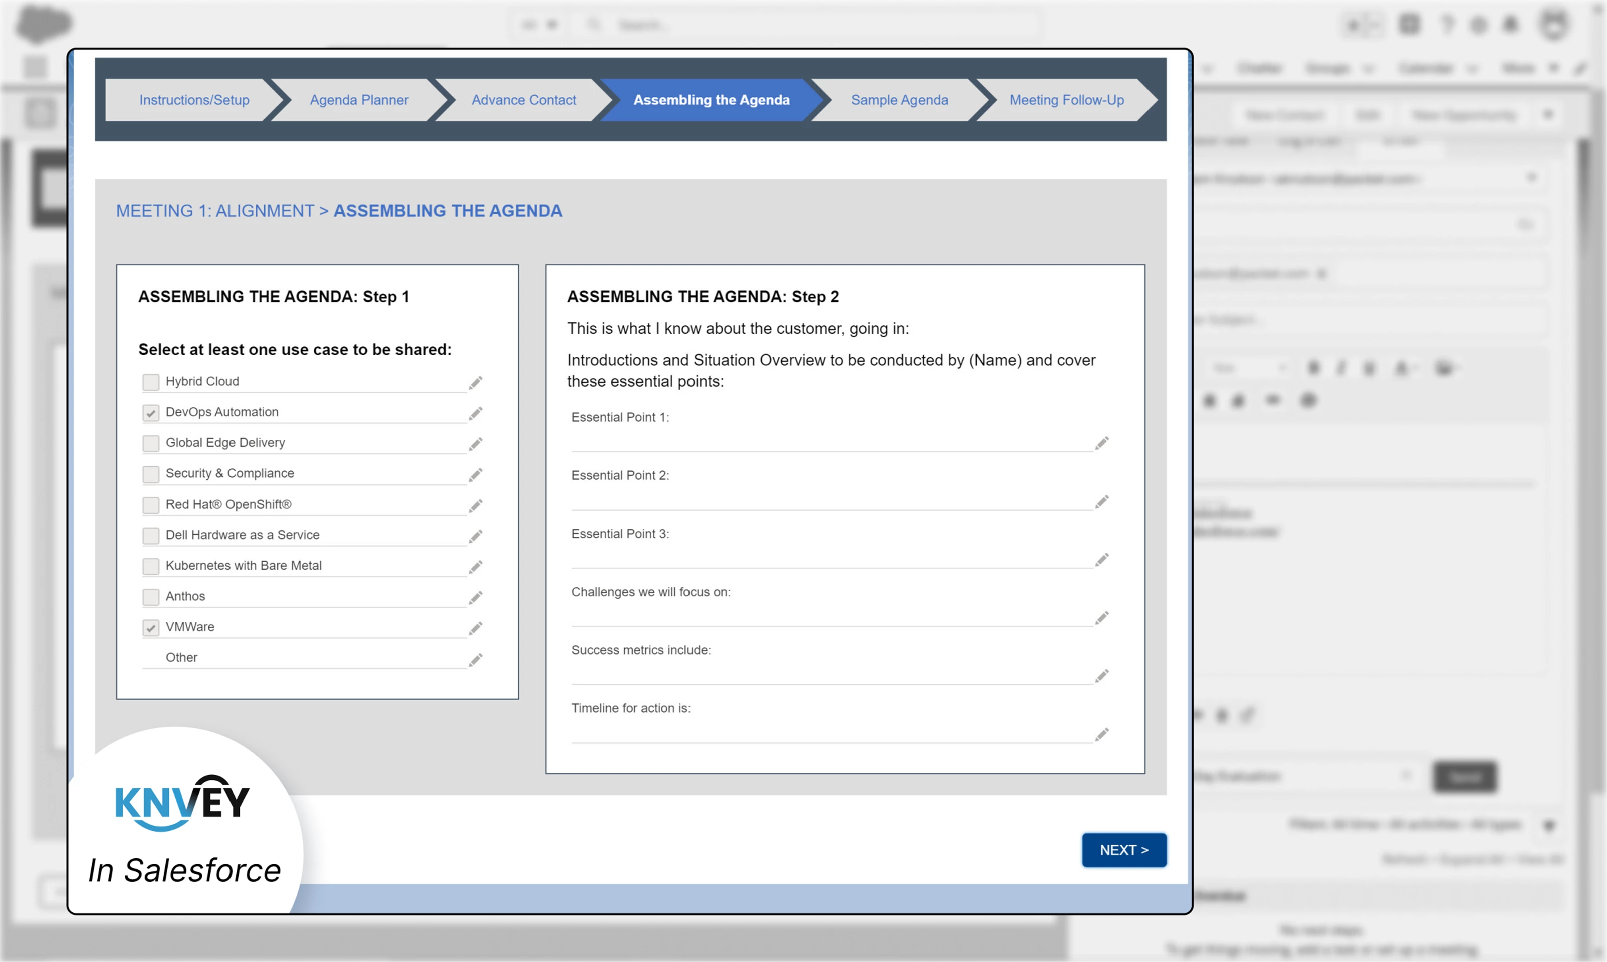Go to Meeting Follow-Up tab
The width and height of the screenshot is (1607, 962).
(1066, 100)
